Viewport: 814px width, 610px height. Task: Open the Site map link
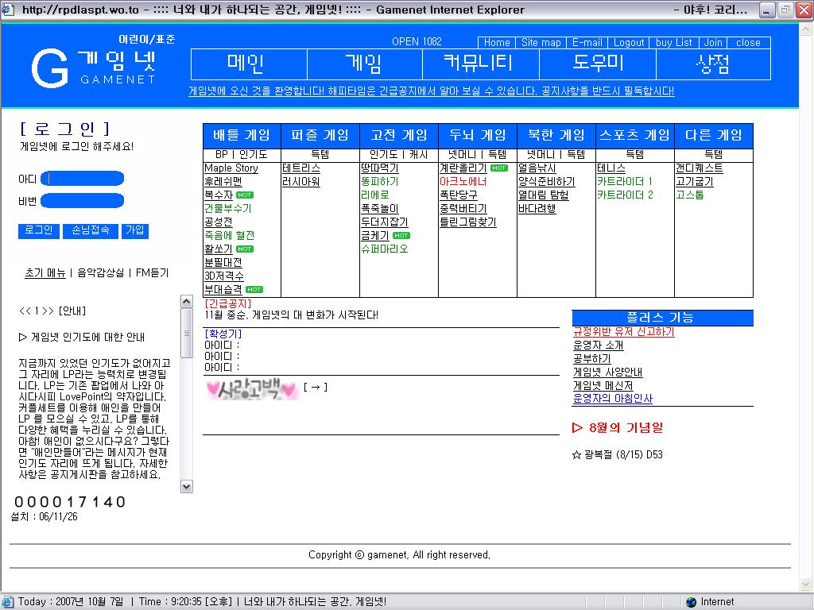[541, 43]
